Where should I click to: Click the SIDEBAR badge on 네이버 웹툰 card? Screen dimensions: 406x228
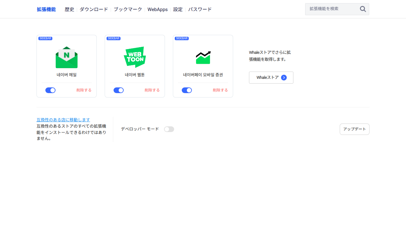114,38
